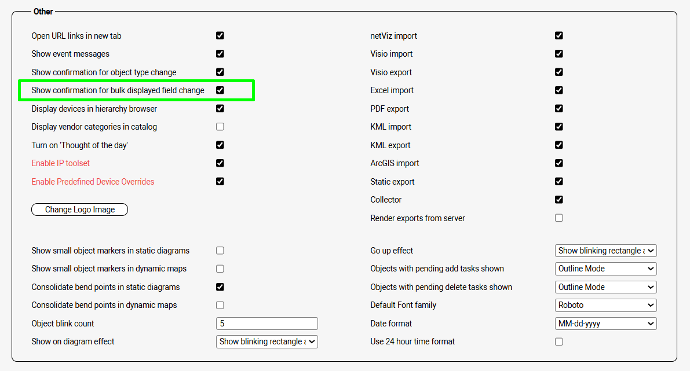This screenshot has height=371, width=690.
Task: Click the Change Logo Image button
Action: pyautogui.click(x=79, y=210)
